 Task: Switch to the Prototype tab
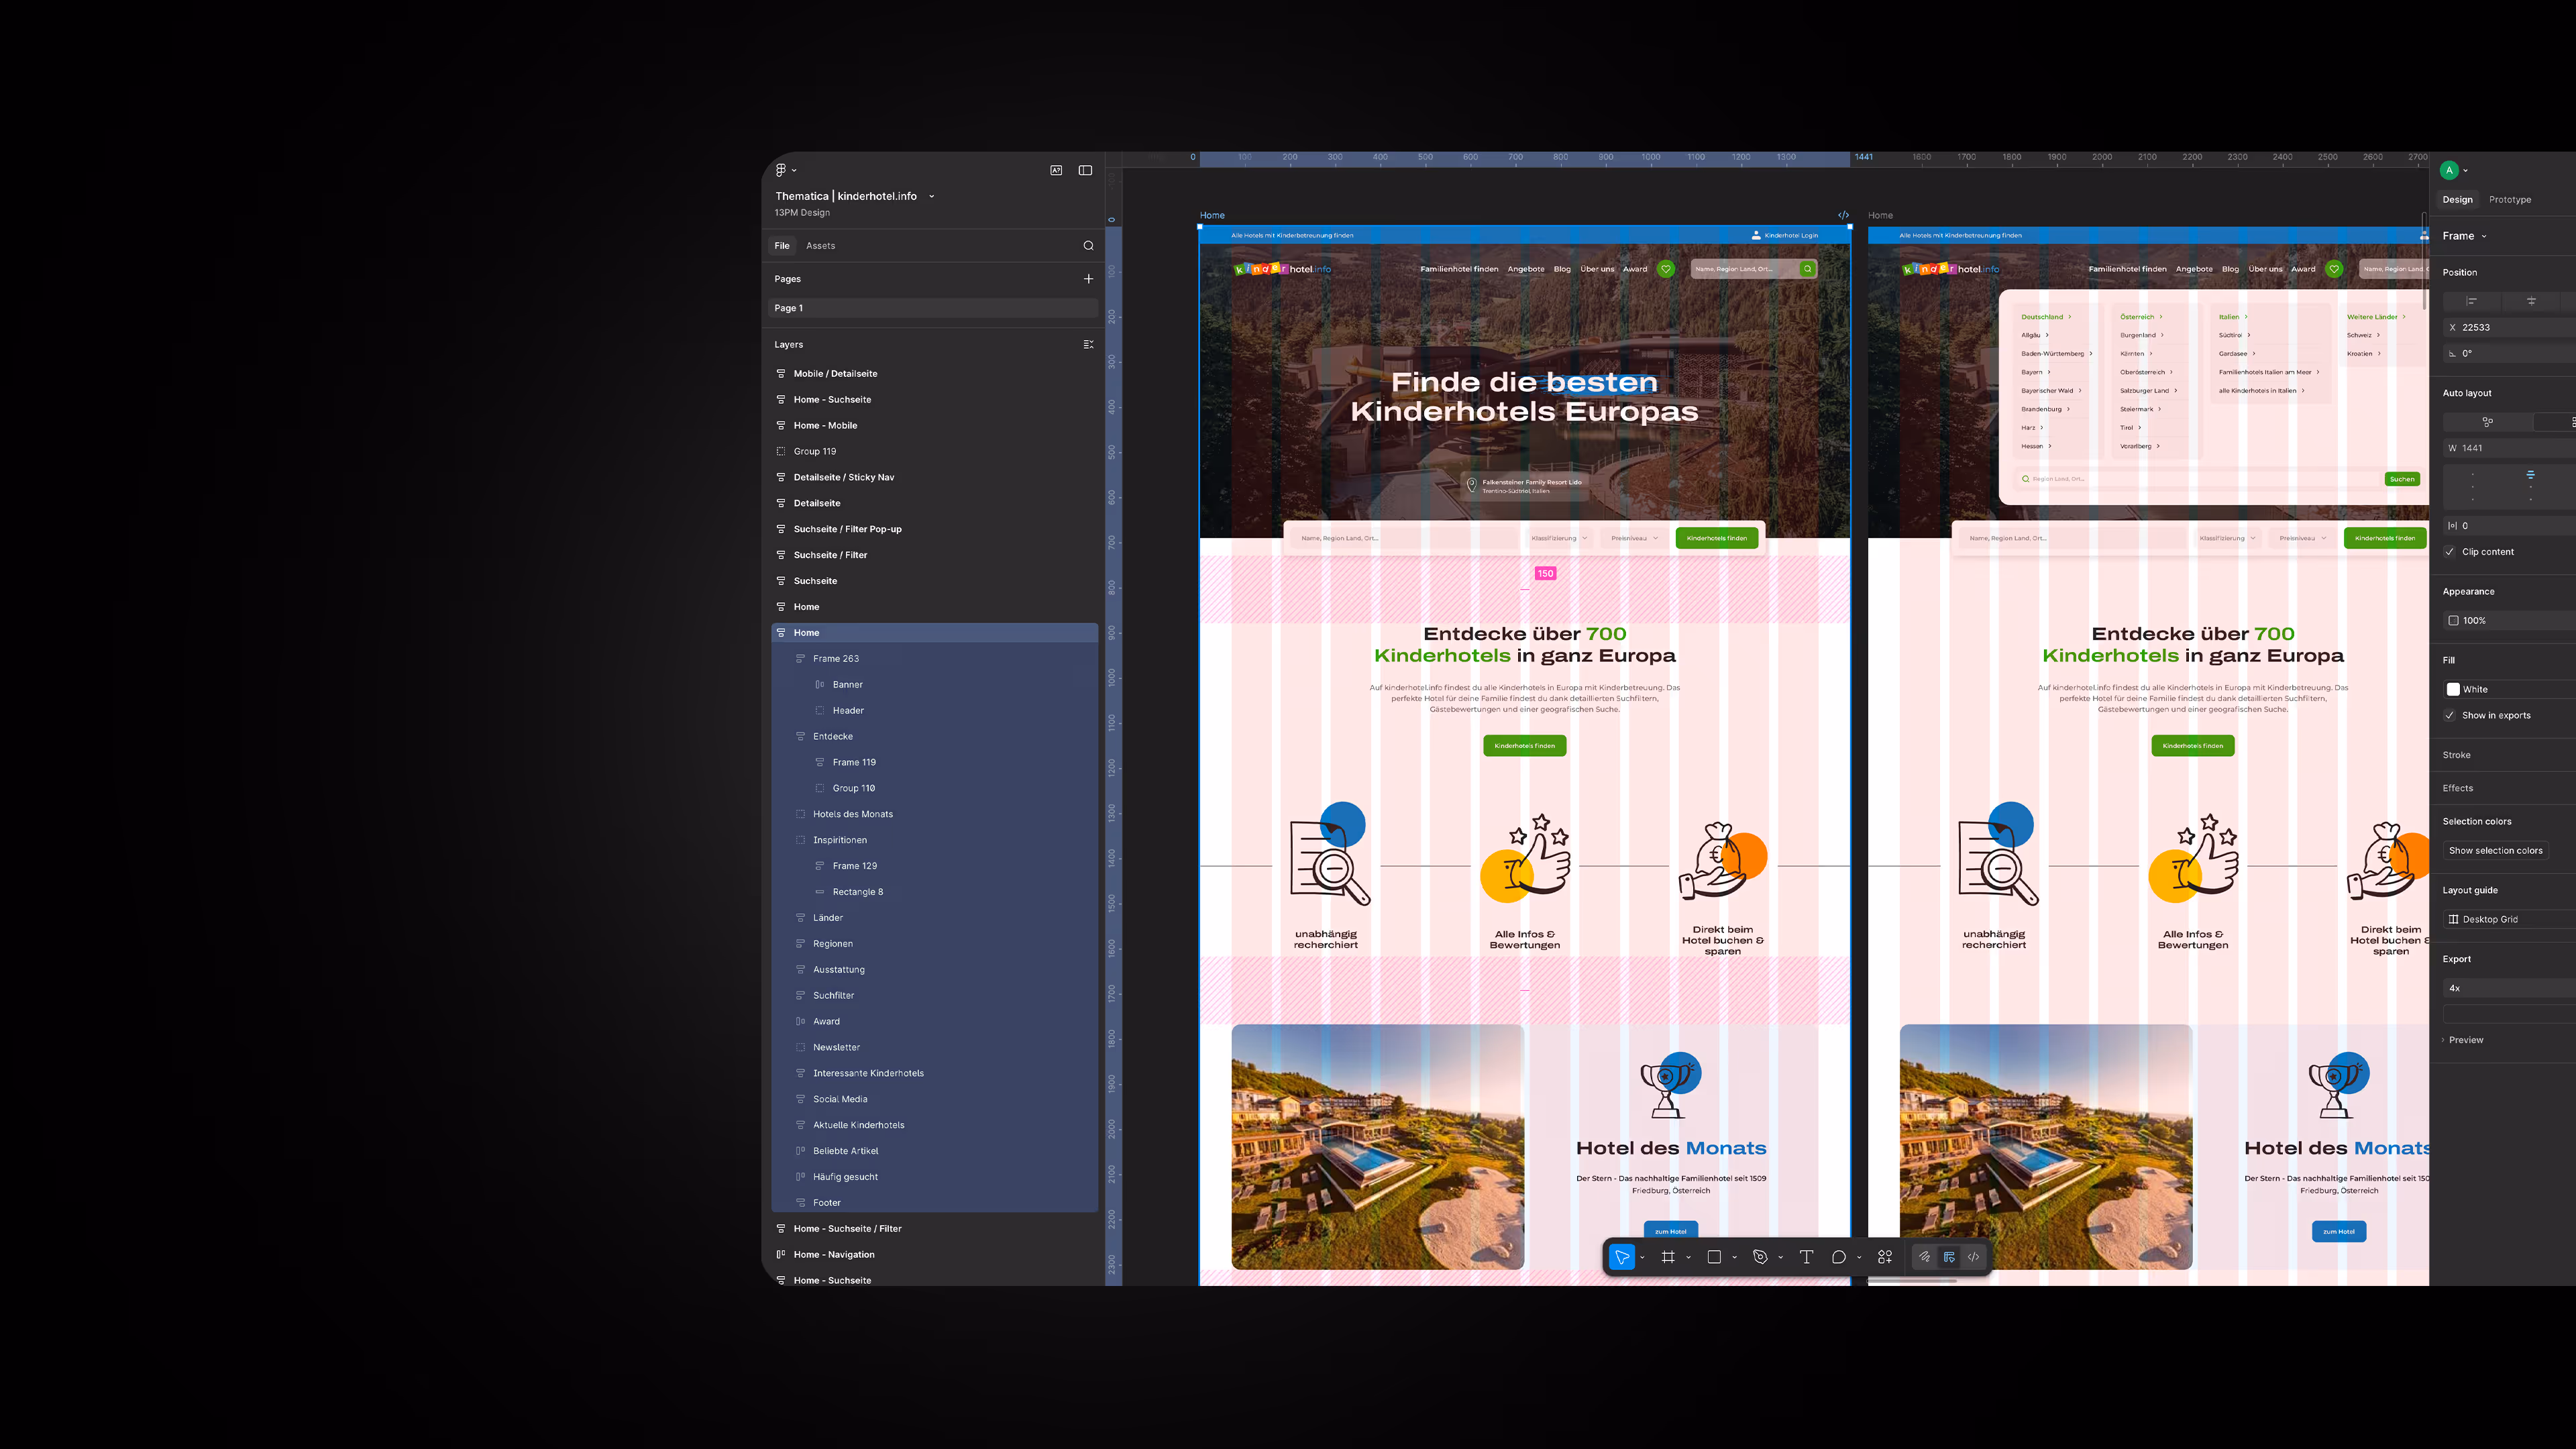pyautogui.click(x=2510, y=199)
